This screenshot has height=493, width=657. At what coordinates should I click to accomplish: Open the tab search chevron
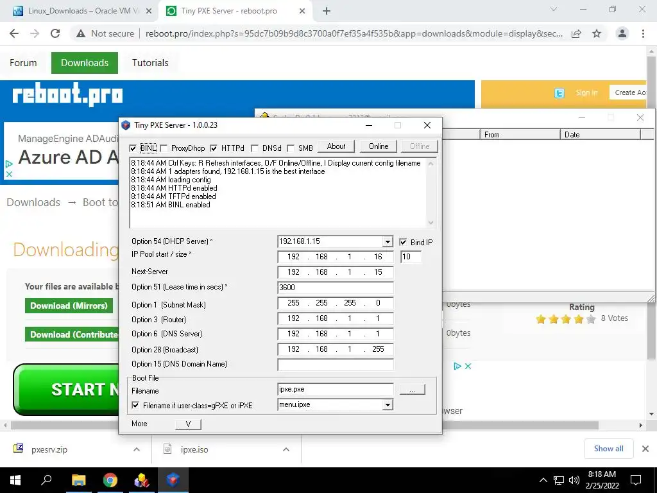pos(554,9)
